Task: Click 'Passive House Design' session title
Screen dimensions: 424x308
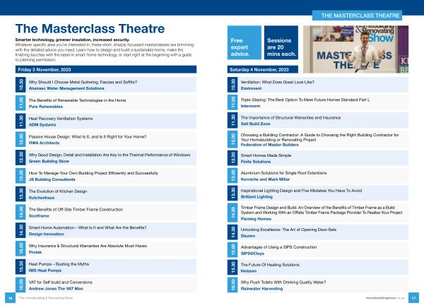Action: tap(88, 137)
